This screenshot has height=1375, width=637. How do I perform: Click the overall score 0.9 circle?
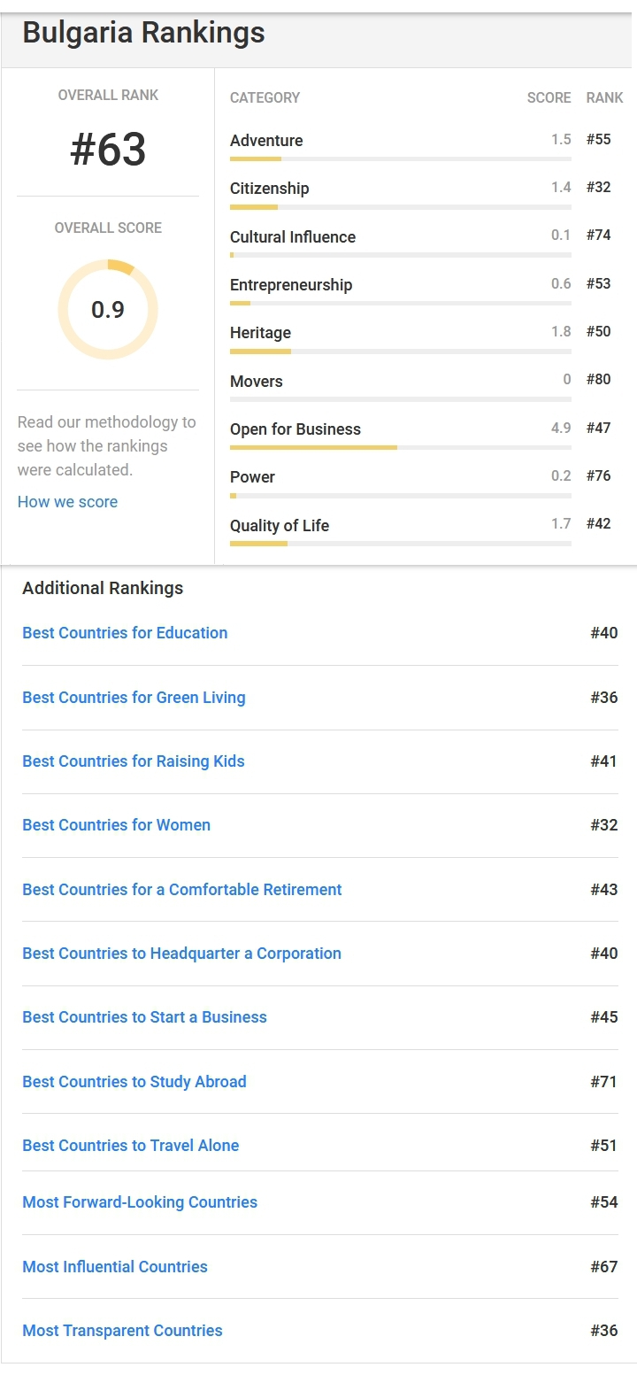108,310
